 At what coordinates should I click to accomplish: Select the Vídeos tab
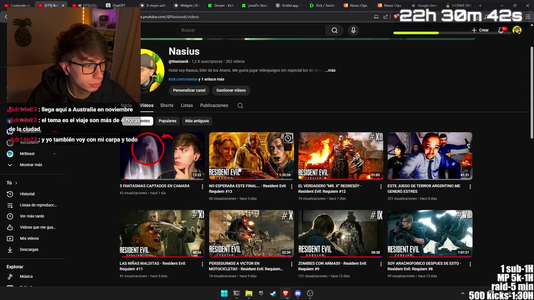point(146,105)
